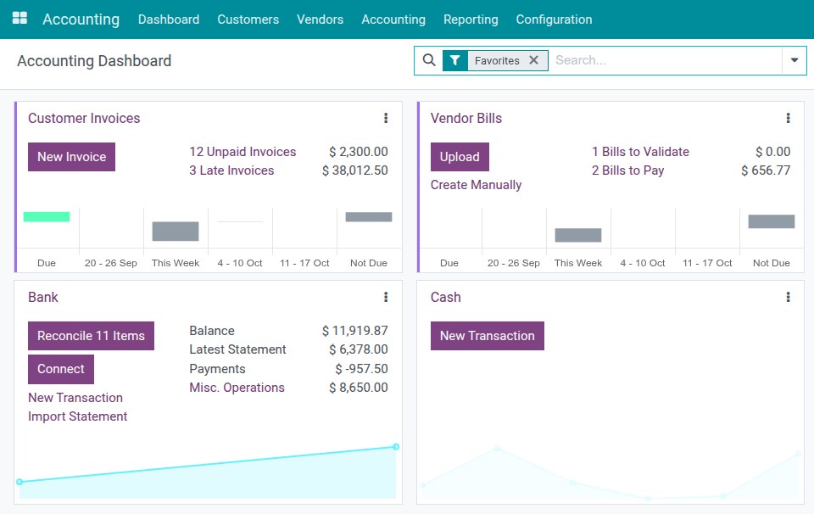Click unpaid invoices amount $ 2,300.00
Image resolution: width=814 pixels, height=514 pixels.
click(359, 152)
